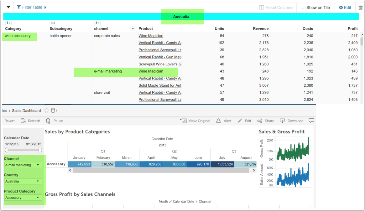This screenshot has width=365, height=211.
Task: Click the Revert button
Action: [x=10, y=121]
